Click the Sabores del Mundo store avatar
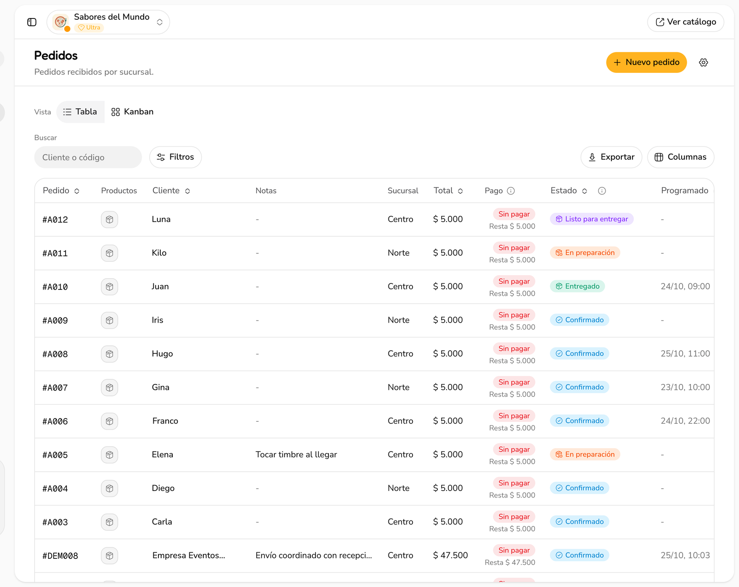The width and height of the screenshot is (739, 587). [x=61, y=22]
